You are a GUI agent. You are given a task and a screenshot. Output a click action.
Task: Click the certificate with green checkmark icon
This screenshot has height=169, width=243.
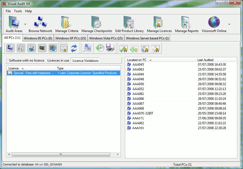click(x=124, y=49)
